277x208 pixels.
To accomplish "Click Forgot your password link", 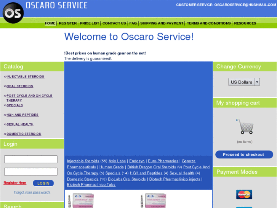I will [x=32, y=192].
